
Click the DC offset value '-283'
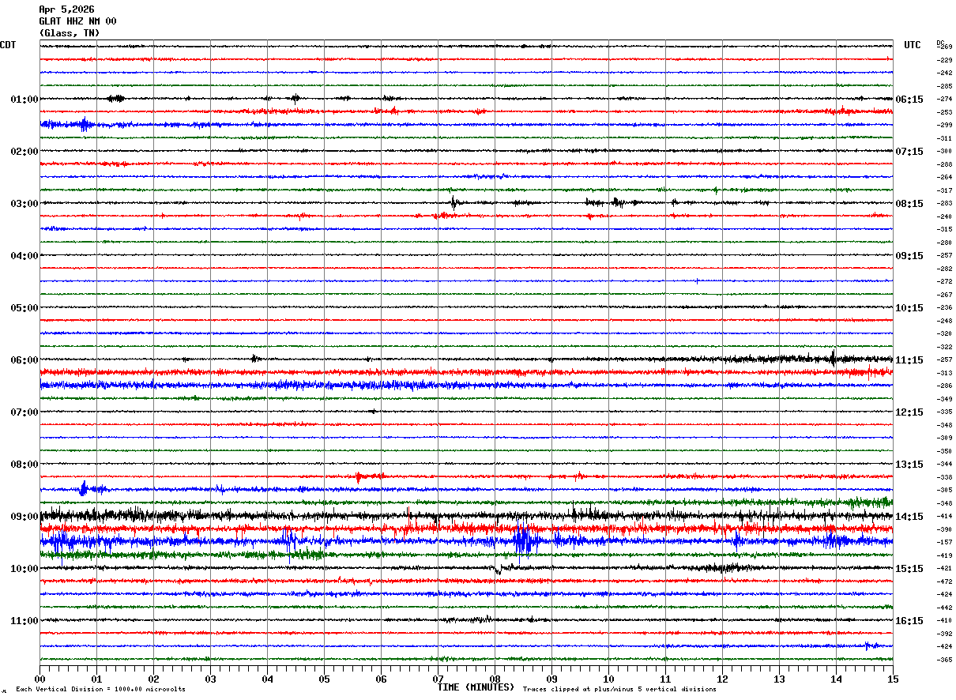944,203
